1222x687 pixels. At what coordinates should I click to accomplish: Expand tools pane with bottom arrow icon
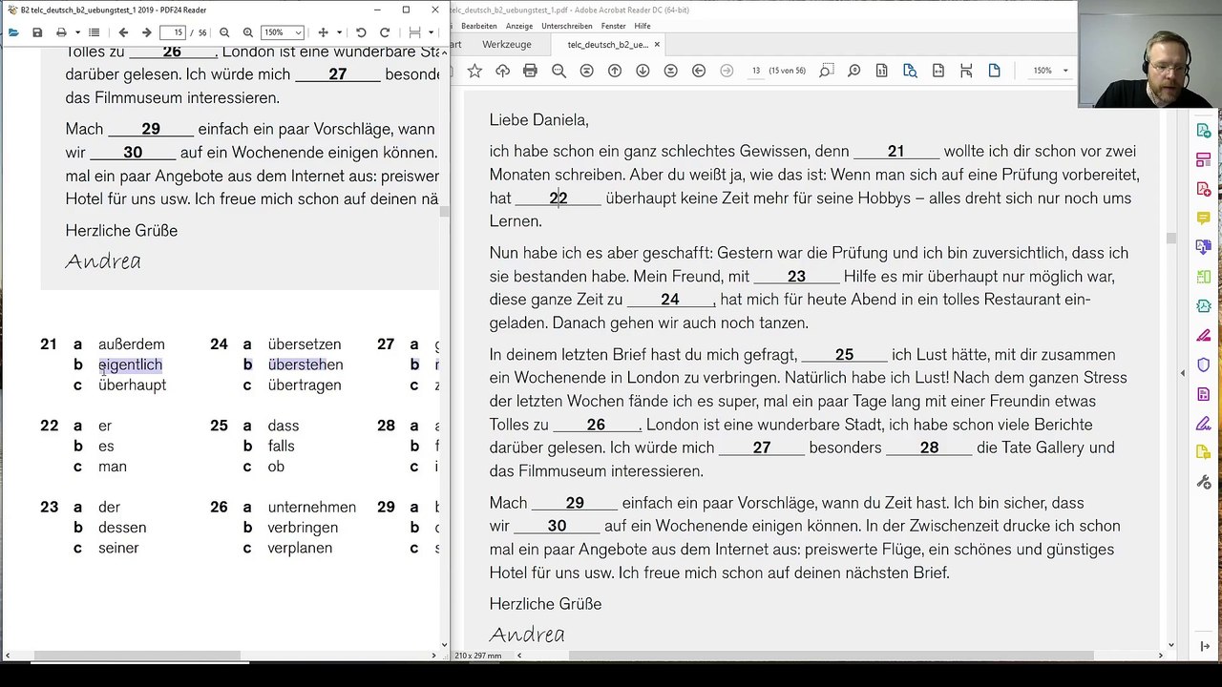(1203, 646)
